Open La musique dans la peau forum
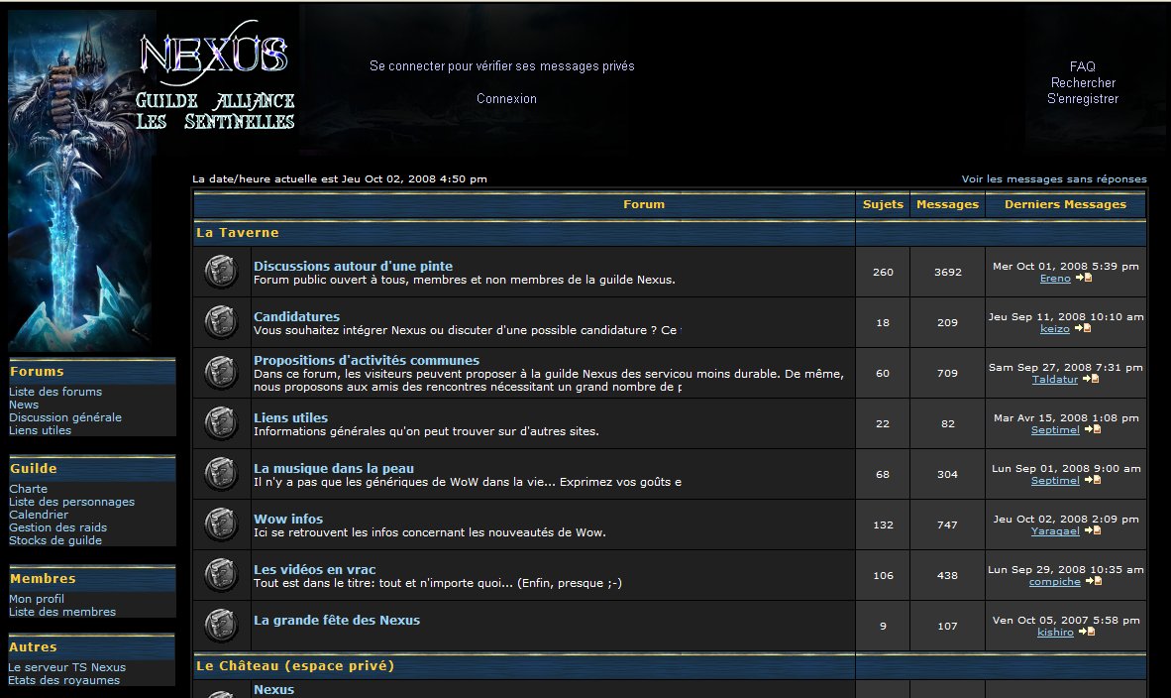Viewport: 1171px width, 698px height. pyautogui.click(x=334, y=468)
